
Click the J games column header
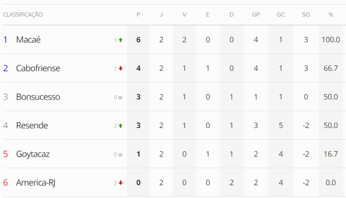click(x=161, y=15)
